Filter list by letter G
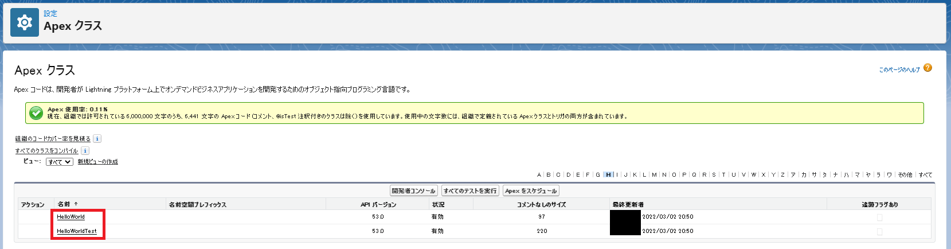 coord(598,175)
